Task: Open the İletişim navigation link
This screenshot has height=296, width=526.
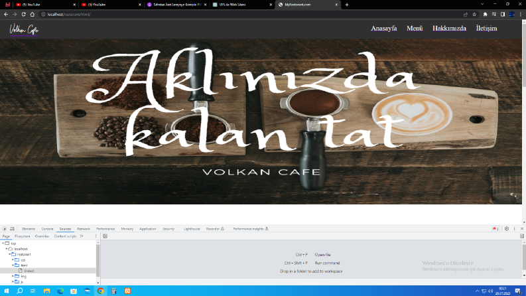Action: pyautogui.click(x=486, y=28)
